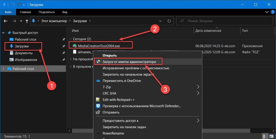This screenshot has height=139, width=276.
Task: Collapse the Сегодня (2) group
Action: tap(71, 39)
